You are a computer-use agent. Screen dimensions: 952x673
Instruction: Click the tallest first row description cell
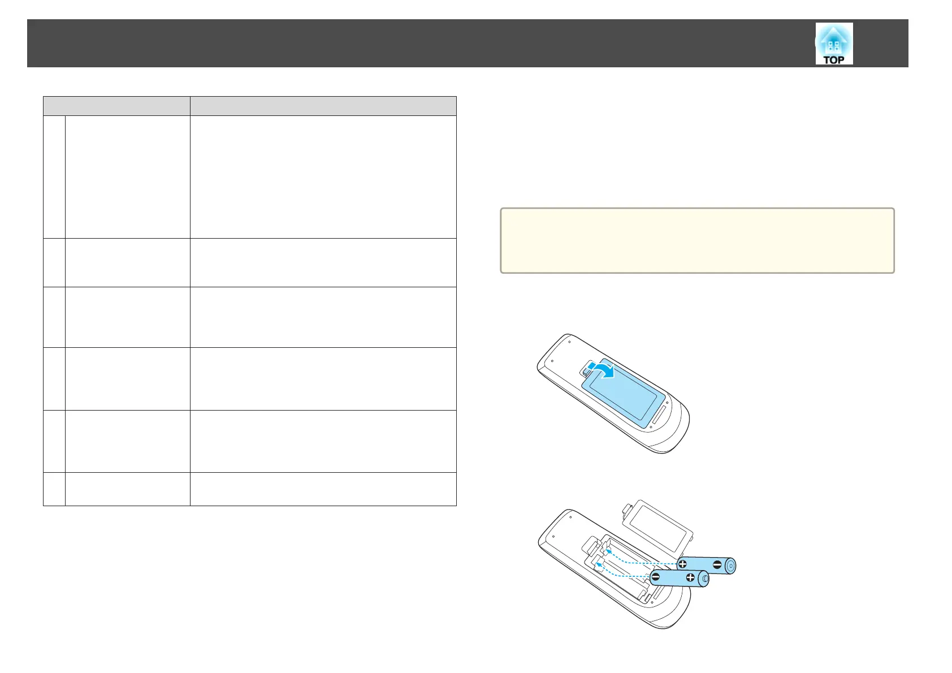pos(323,176)
